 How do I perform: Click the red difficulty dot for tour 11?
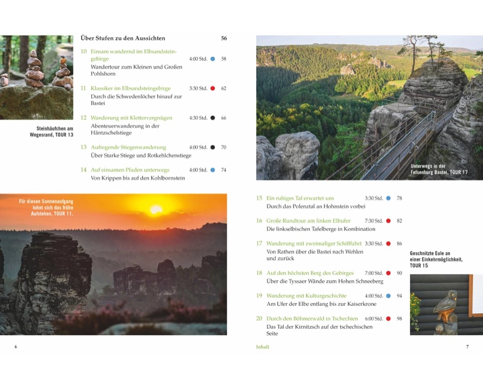(x=212, y=88)
